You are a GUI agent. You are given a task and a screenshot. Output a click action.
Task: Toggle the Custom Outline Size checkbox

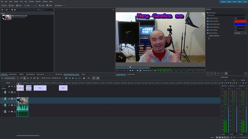[208, 27]
